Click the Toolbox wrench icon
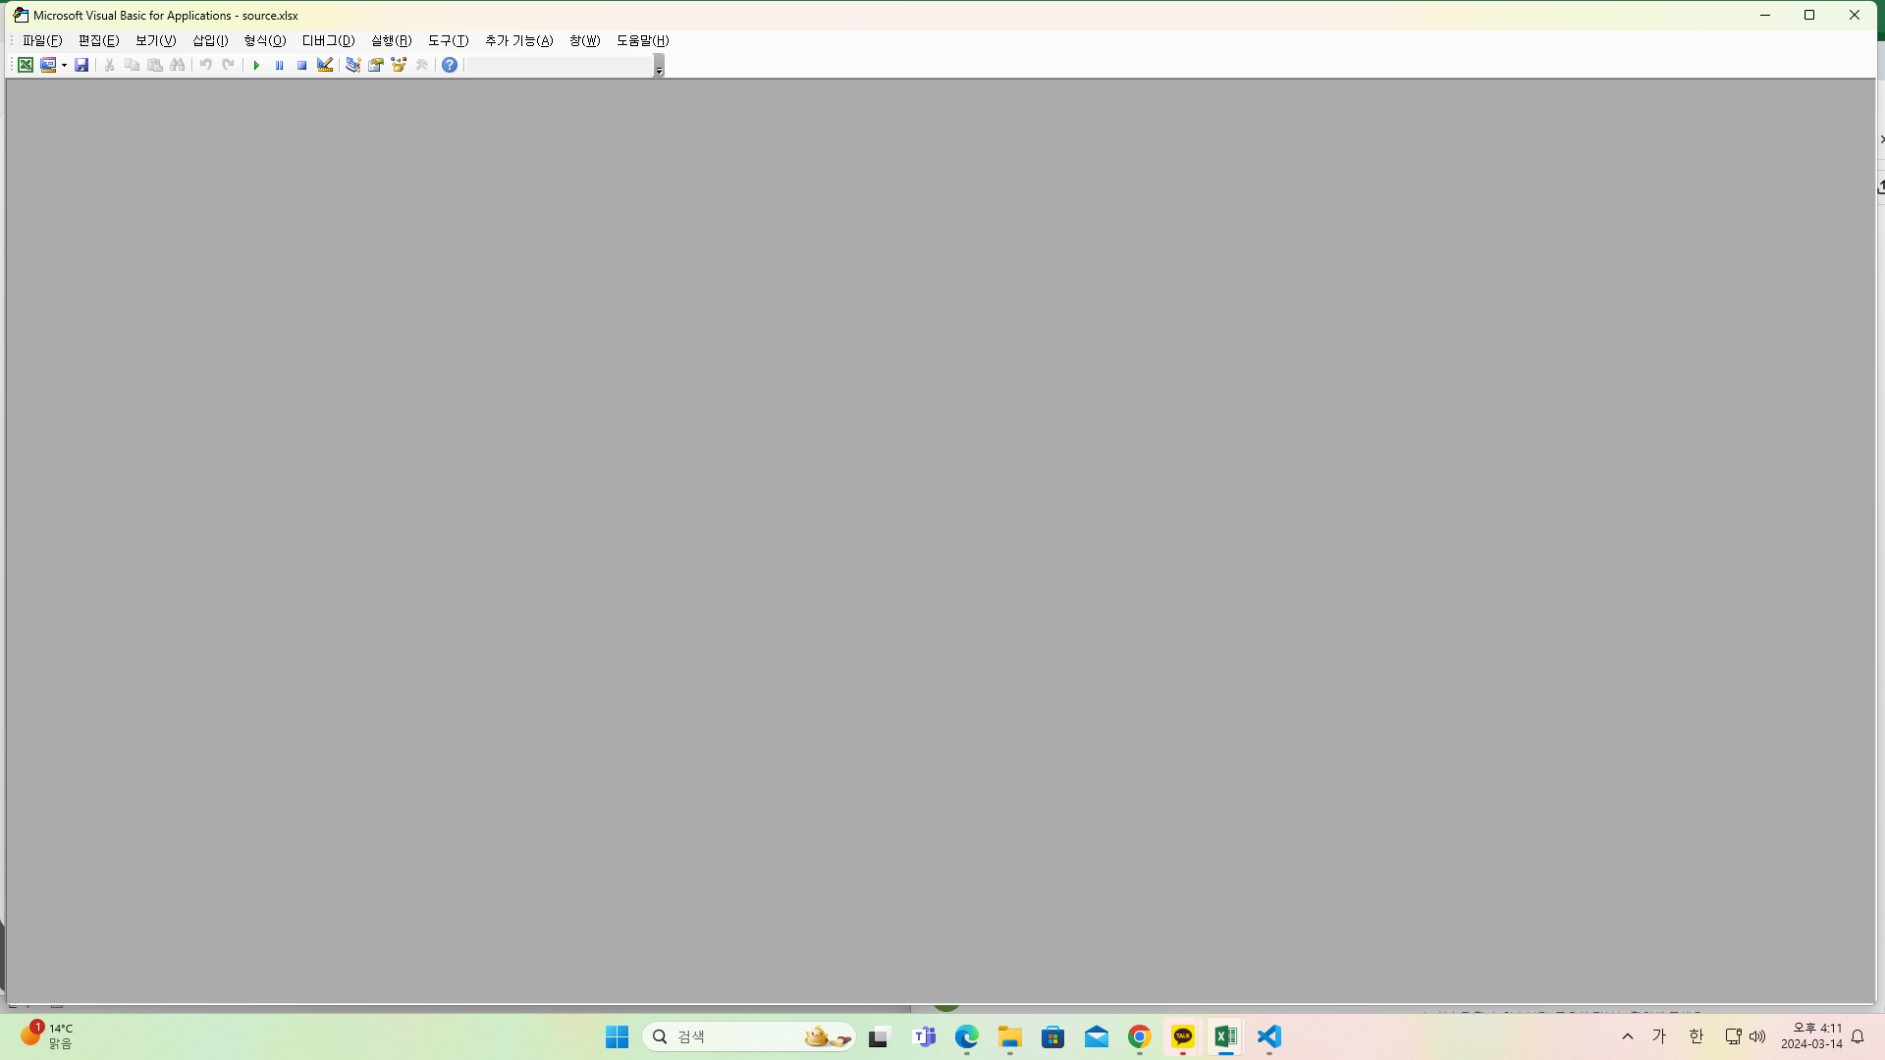 pyautogui.click(x=422, y=65)
